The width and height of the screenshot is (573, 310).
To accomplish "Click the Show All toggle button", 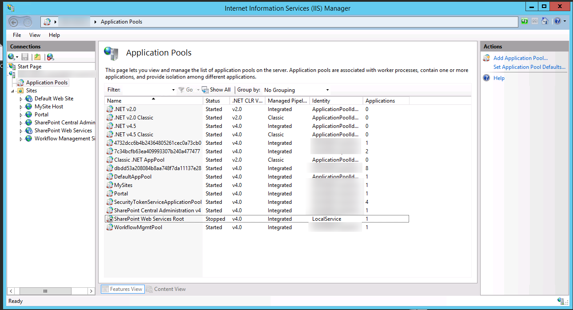I will (x=216, y=90).
